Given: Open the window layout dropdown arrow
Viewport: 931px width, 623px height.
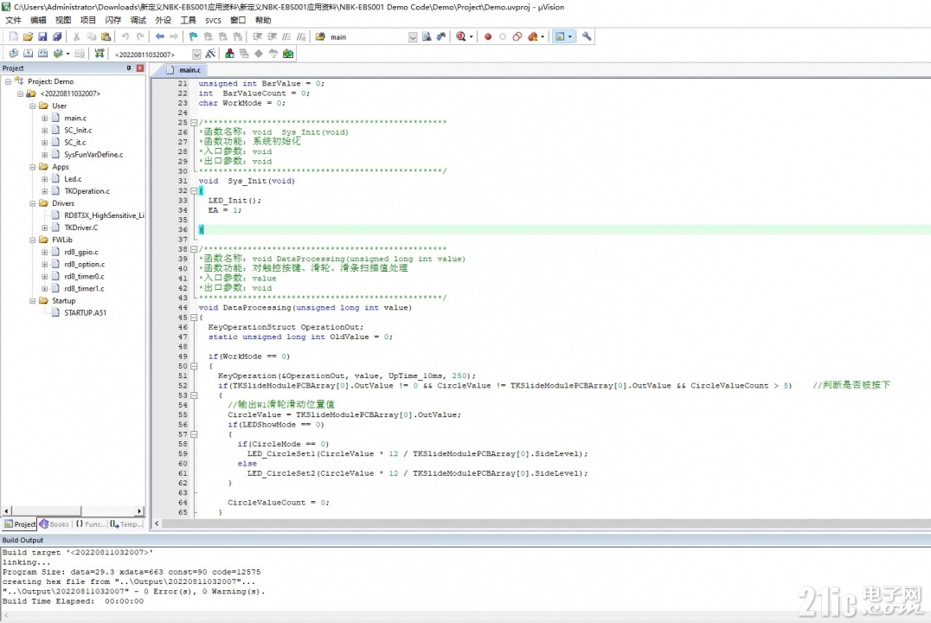Looking at the screenshot, I should click(570, 37).
